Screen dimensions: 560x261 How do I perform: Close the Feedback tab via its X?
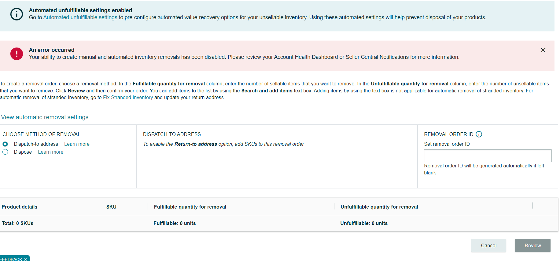(x=26, y=259)
